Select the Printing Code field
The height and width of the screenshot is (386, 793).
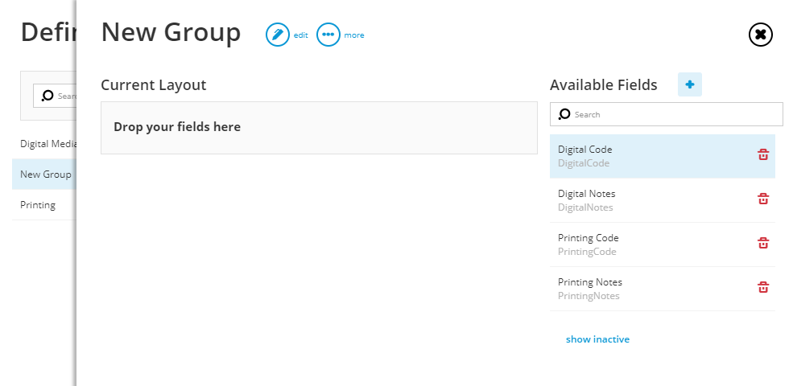coord(663,244)
